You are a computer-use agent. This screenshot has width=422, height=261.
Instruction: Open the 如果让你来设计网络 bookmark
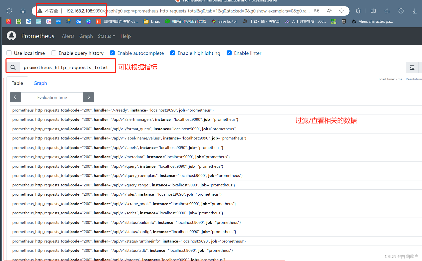click(186, 21)
